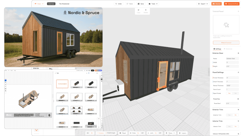241x136 pixels.
Task: Edit the Name field of Exterior Door
Action: 232,59
